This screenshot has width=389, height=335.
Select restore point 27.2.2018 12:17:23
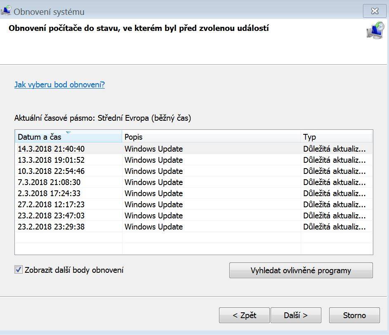[193, 204]
